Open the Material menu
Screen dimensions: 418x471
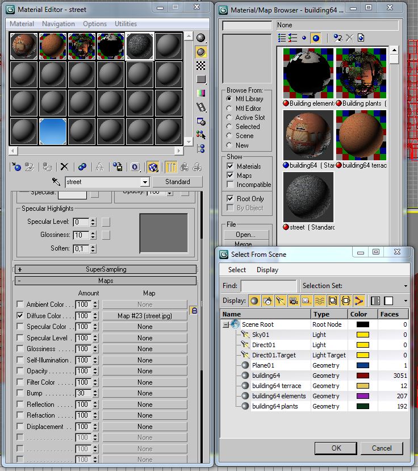tap(22, 24)
